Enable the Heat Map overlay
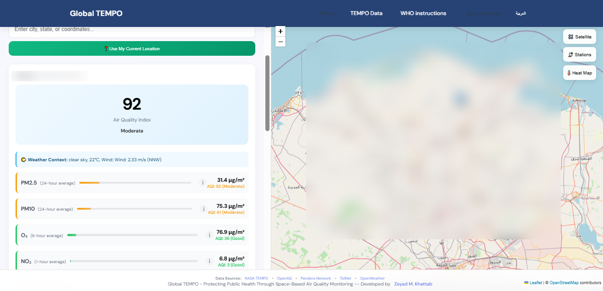The image size is (603, 291). point(579,73)
